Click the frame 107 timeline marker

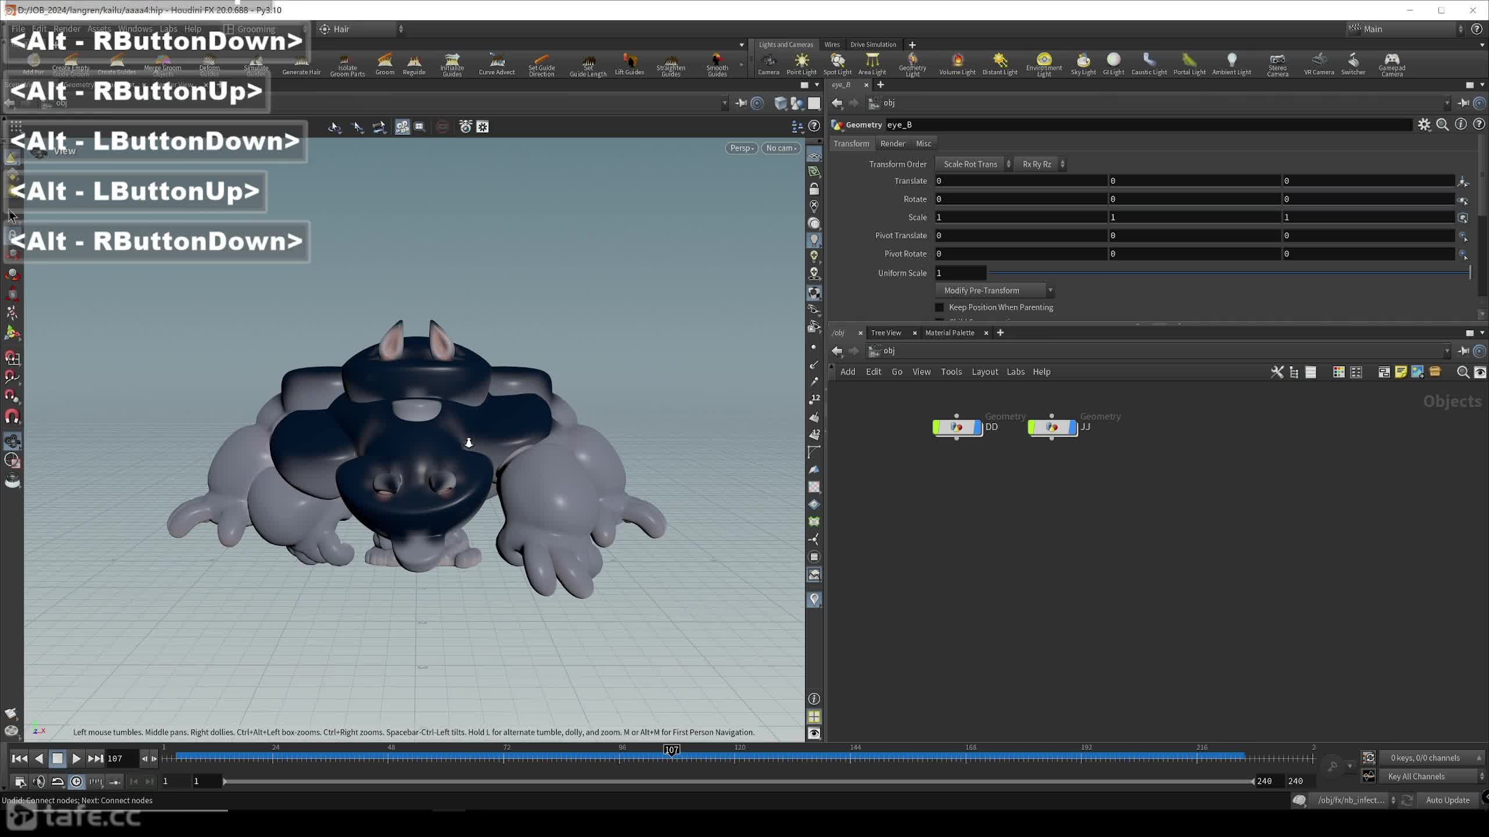[x=672, y=750]
